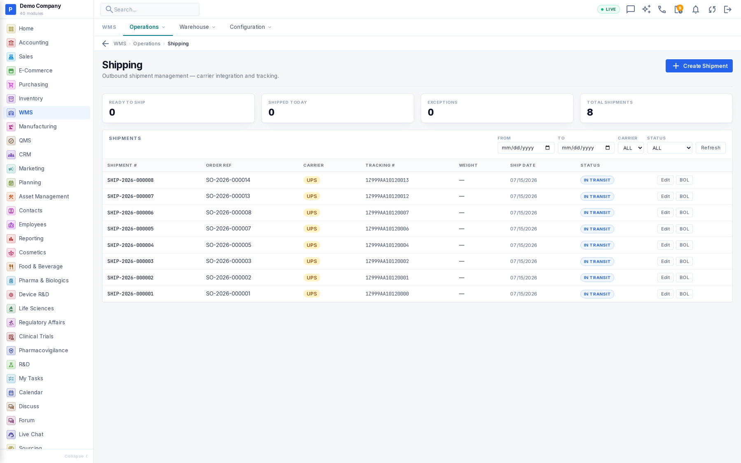
Task: Open the Carrier filter dropdown
Action: [x=631, y=148]
